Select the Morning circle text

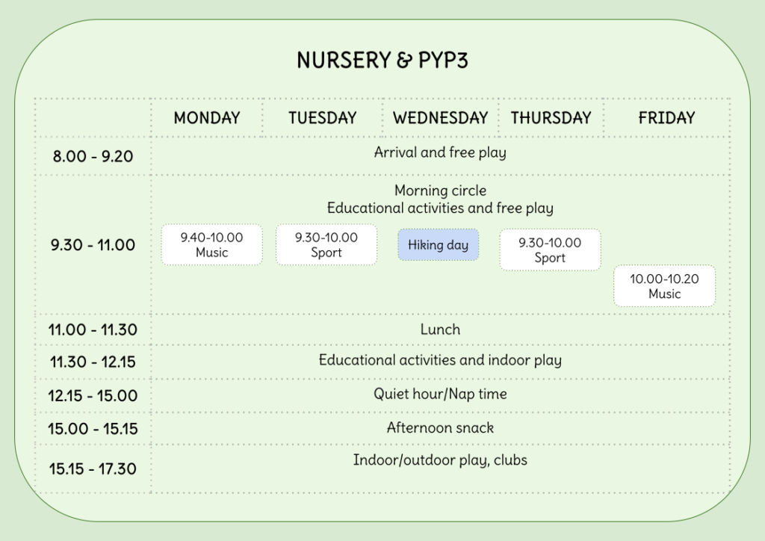click(440, 191)
